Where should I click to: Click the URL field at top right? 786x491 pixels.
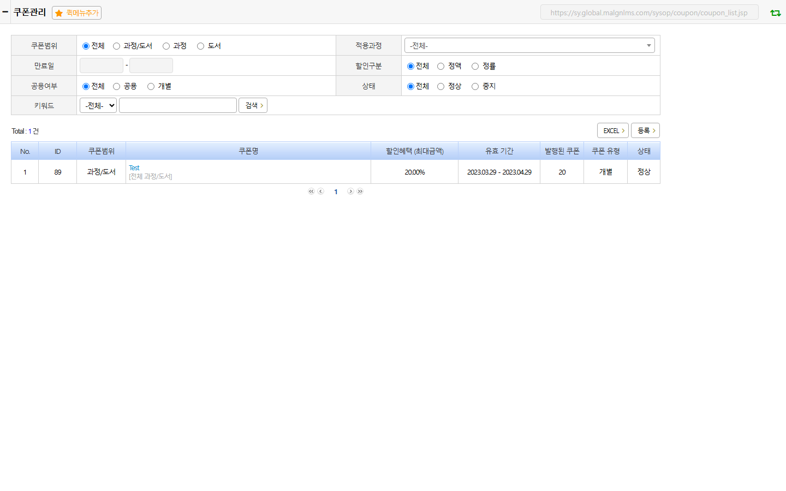(x=650, y=12)
